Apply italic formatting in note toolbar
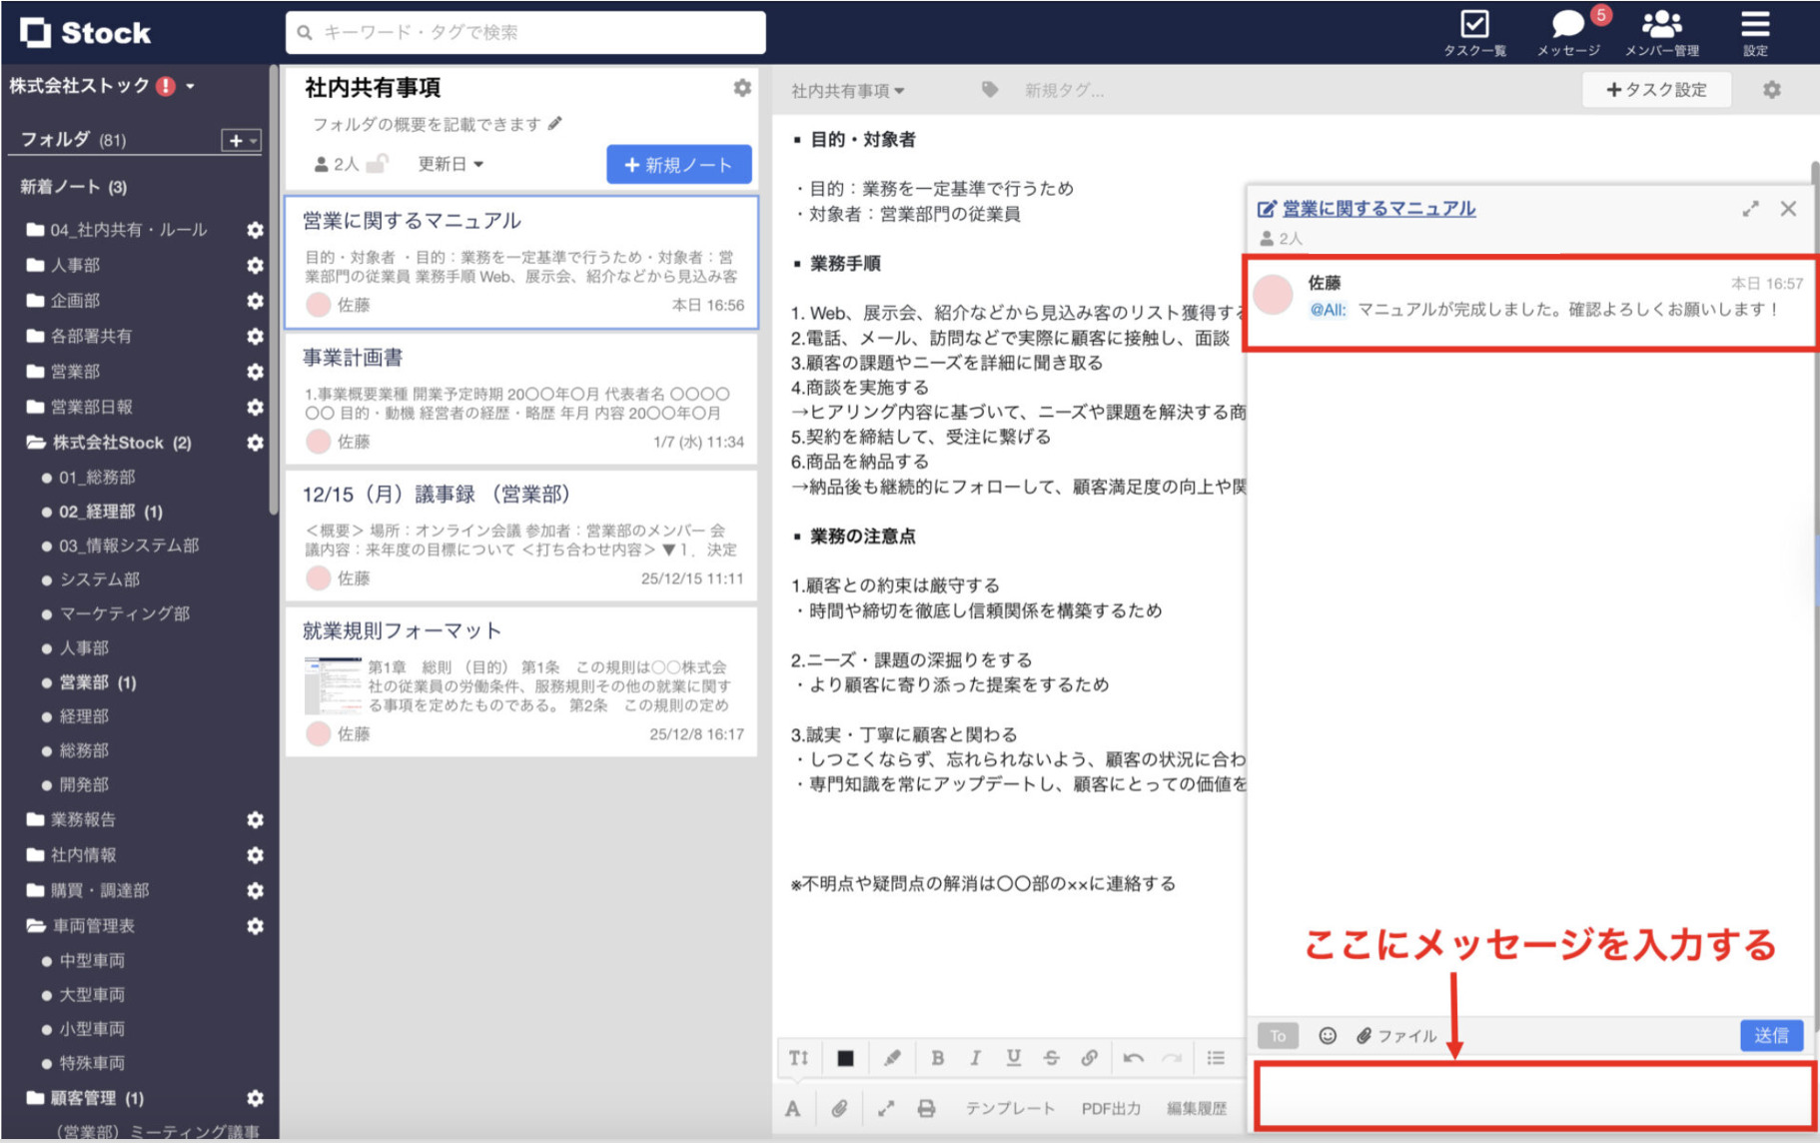Image resolution: width=1820 pixels, height=1143 pixels. [975, 1058]
